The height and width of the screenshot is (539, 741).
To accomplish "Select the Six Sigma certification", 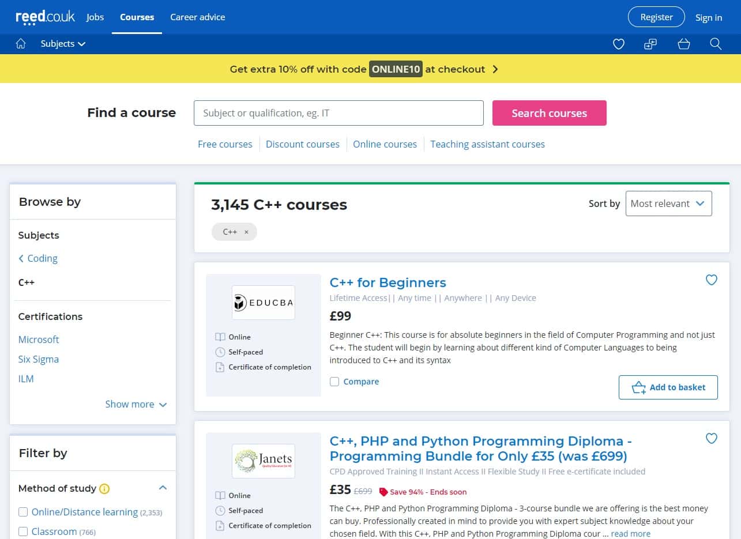I will point(39,359).
